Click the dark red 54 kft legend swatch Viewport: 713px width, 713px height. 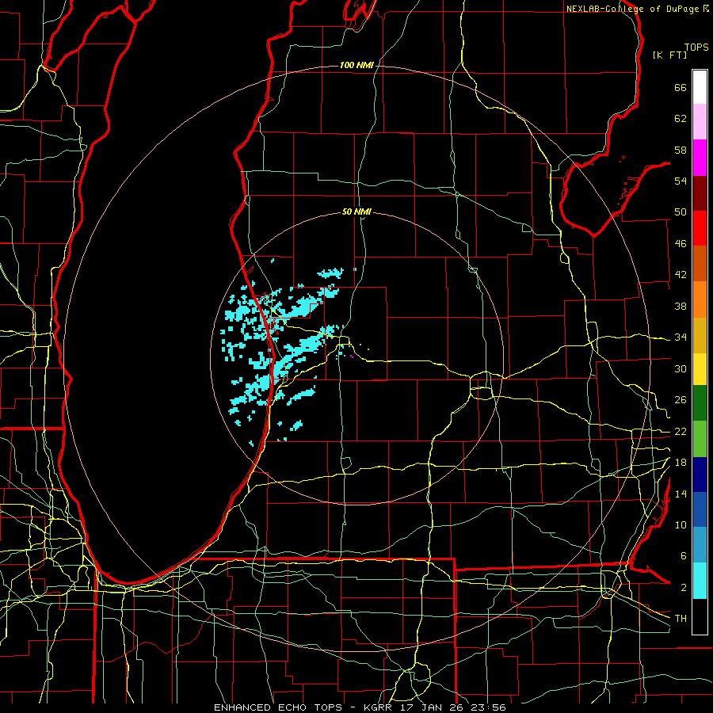point(700,193)
